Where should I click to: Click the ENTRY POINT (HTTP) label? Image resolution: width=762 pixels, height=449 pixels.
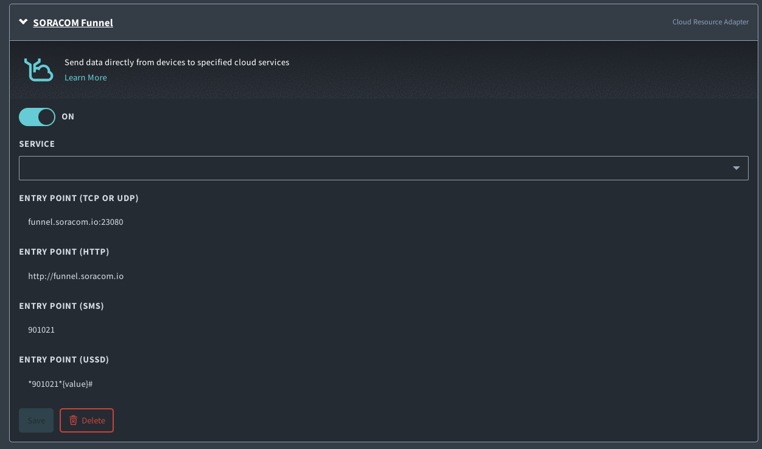tap(64, 252)
